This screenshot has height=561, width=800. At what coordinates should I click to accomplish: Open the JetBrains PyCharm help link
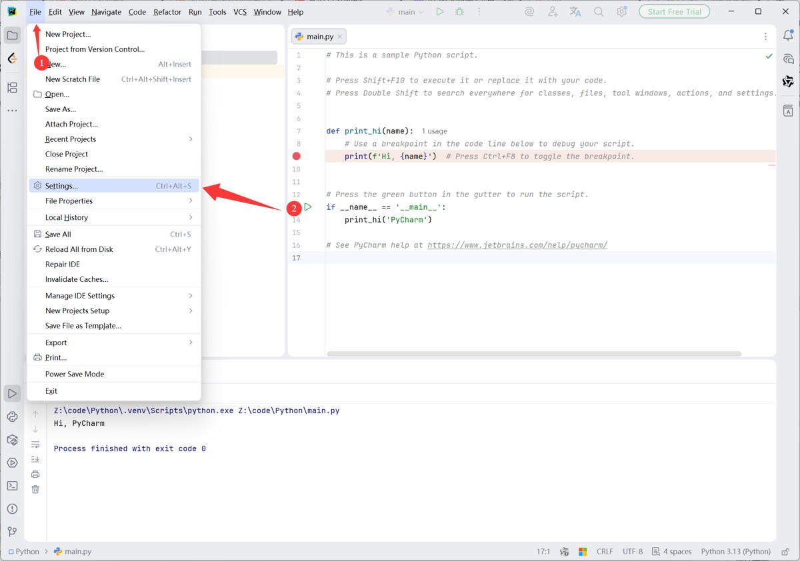[517, 245]
